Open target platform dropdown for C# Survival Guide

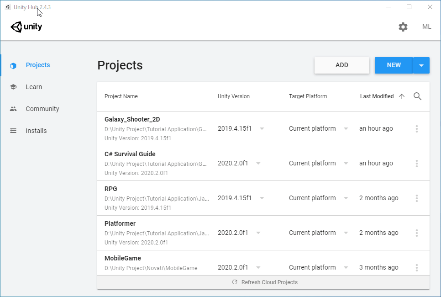point(346,163)
